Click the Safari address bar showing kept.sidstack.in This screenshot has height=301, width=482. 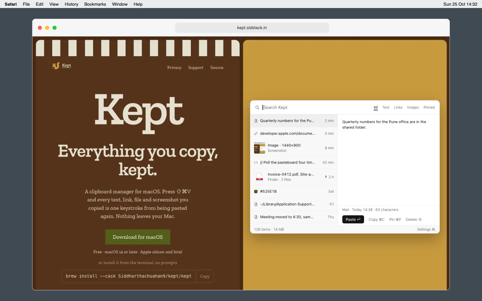click(x=252, y=28)
